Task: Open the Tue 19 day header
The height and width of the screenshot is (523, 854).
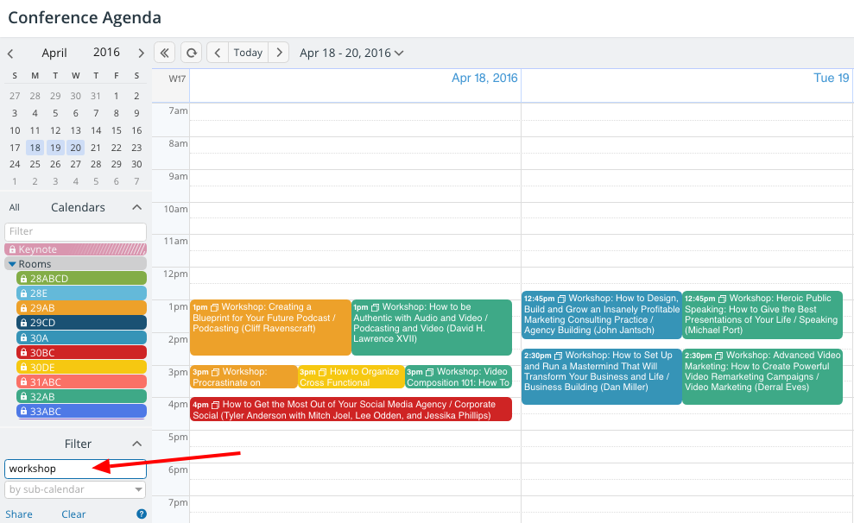Action: [x=832, y=78]
